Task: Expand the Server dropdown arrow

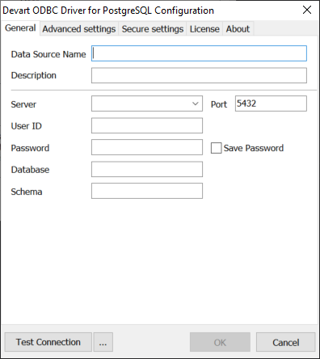Action: [x=196, y=103]
